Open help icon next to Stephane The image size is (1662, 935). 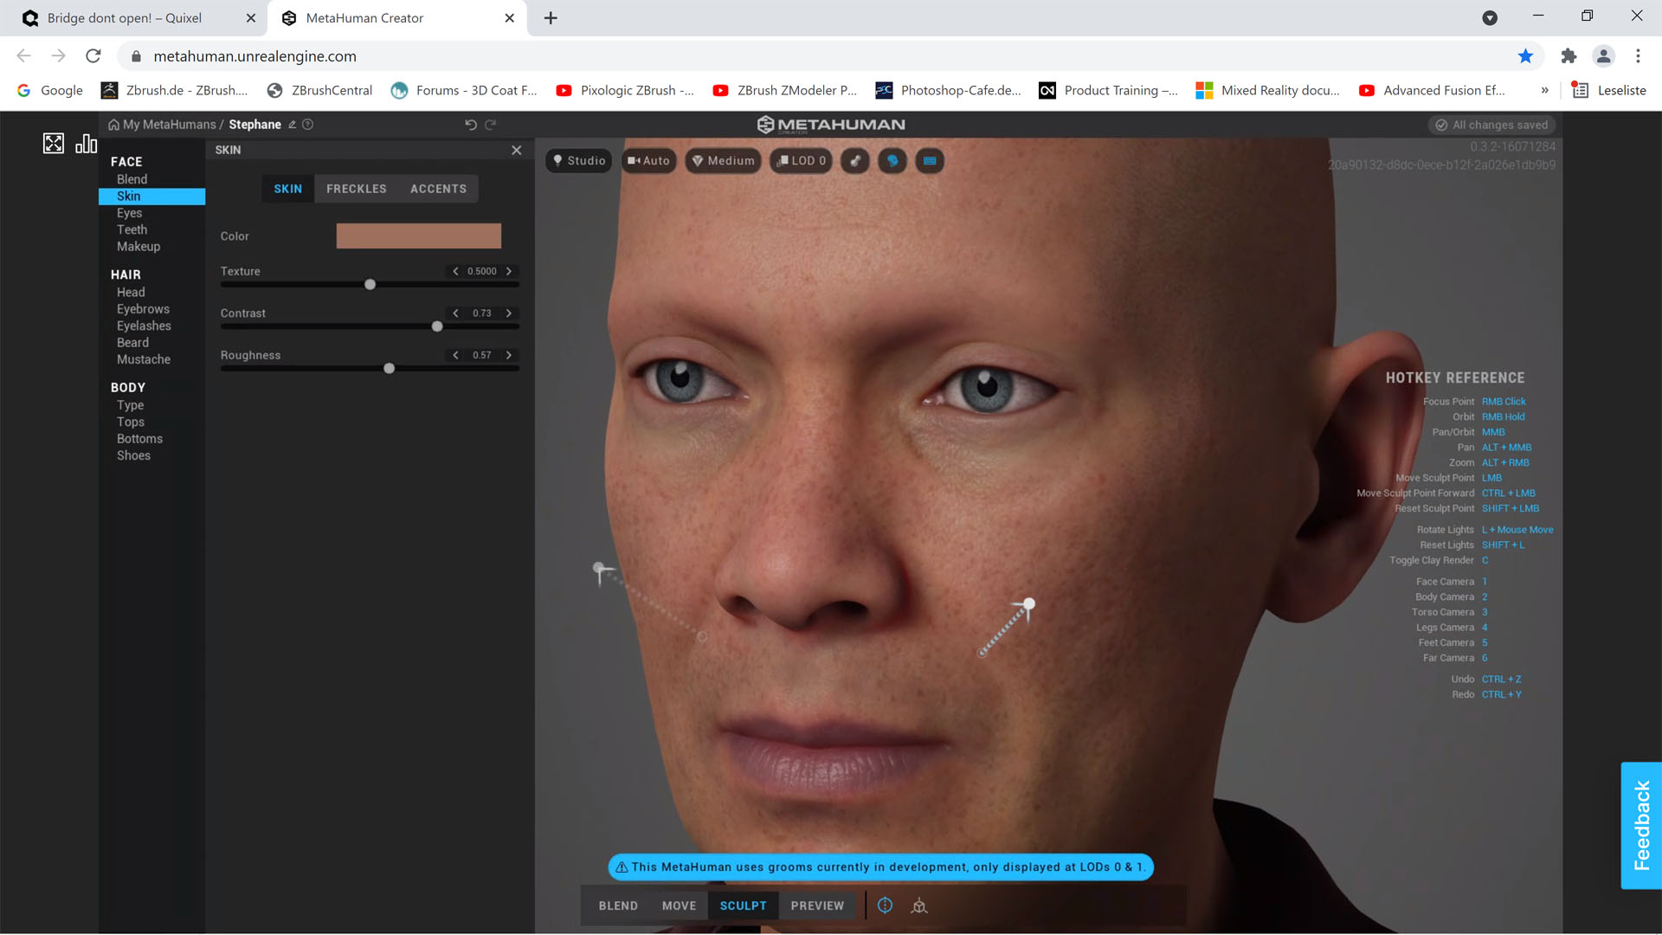[x=308, y=125]
